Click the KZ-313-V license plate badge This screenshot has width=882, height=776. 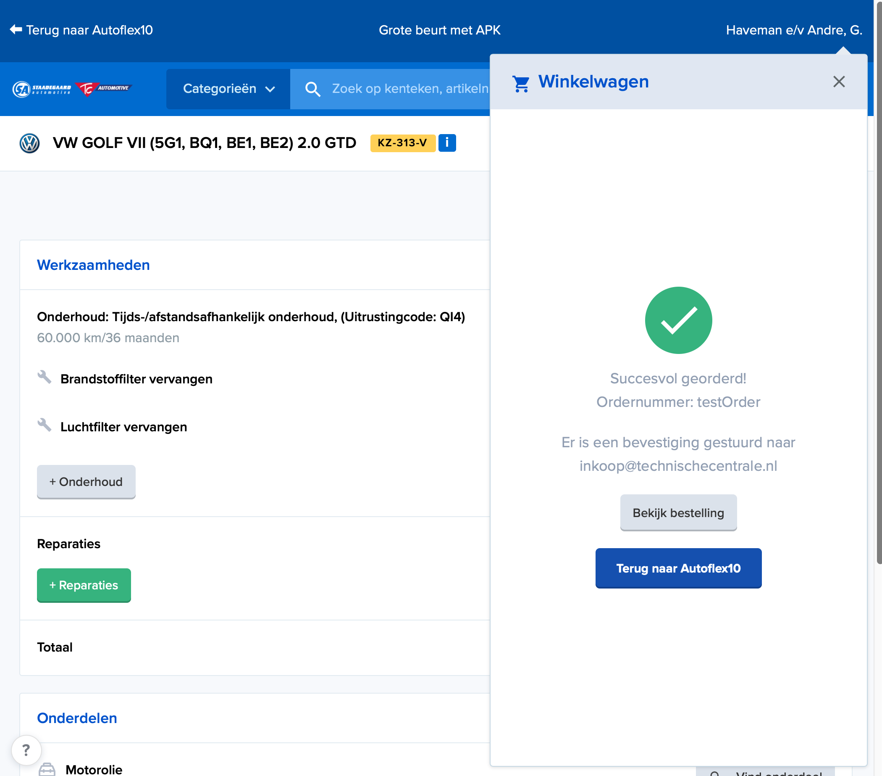(402, 143)
